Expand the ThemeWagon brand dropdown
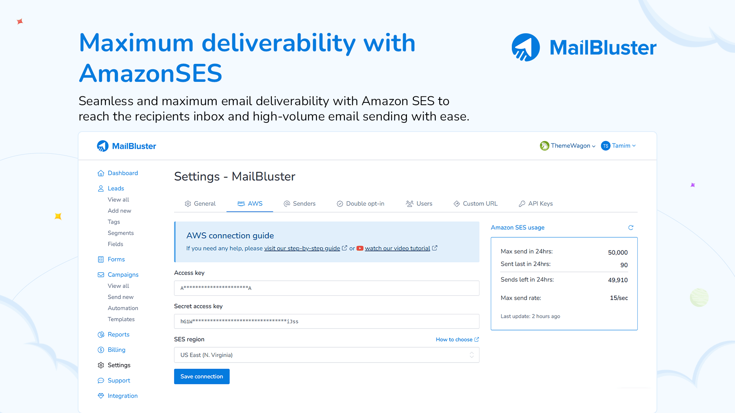 pyautogui.click(x=568, y=146)
